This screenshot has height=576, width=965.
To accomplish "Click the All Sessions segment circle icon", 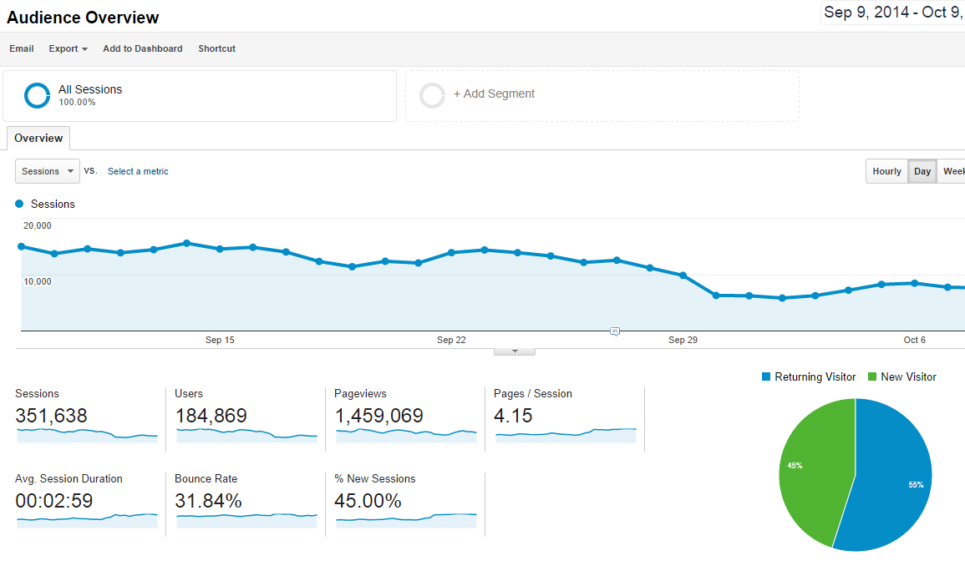I will pos(37,95).
